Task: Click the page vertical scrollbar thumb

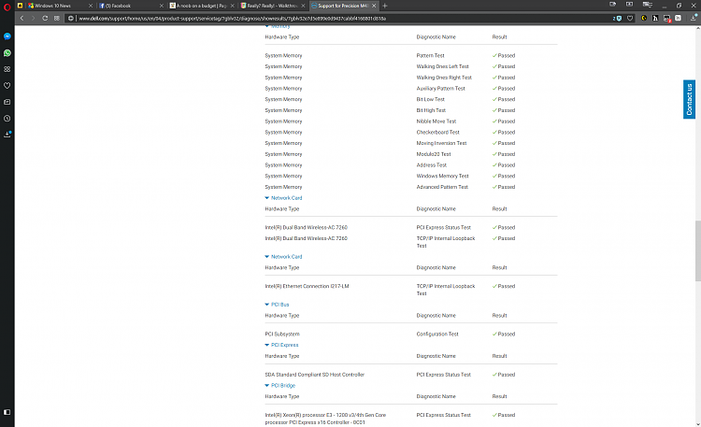Action: 698,250
